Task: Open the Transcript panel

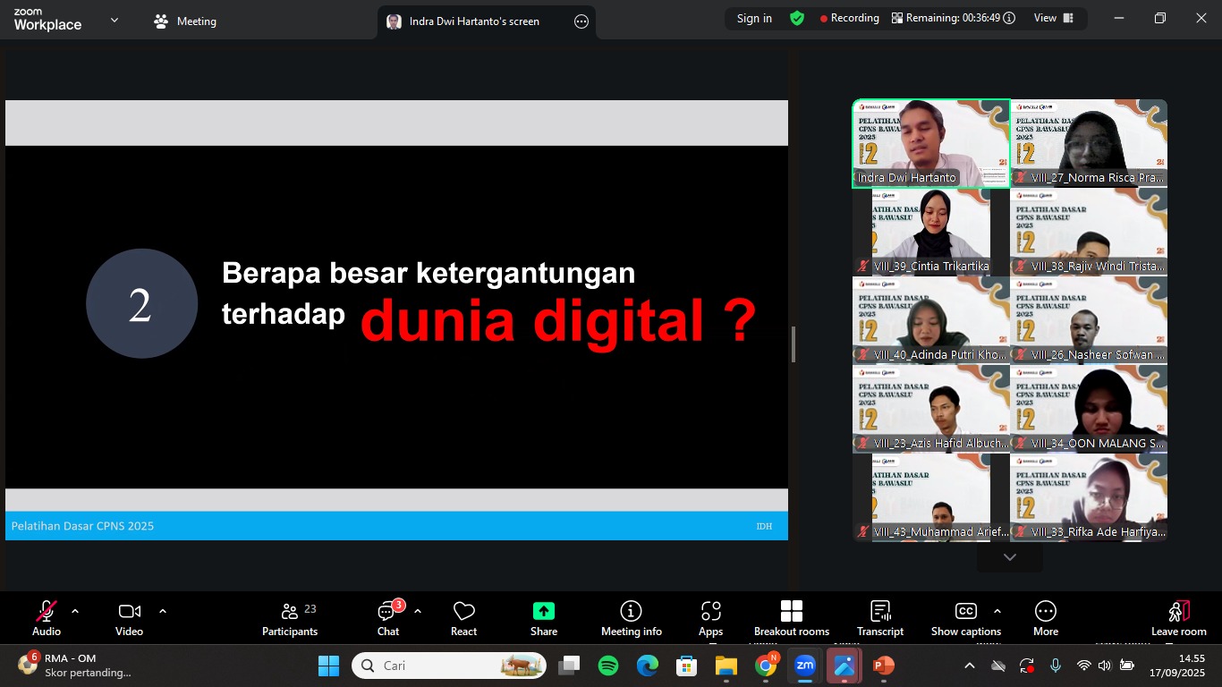Action: coord(879,617)
